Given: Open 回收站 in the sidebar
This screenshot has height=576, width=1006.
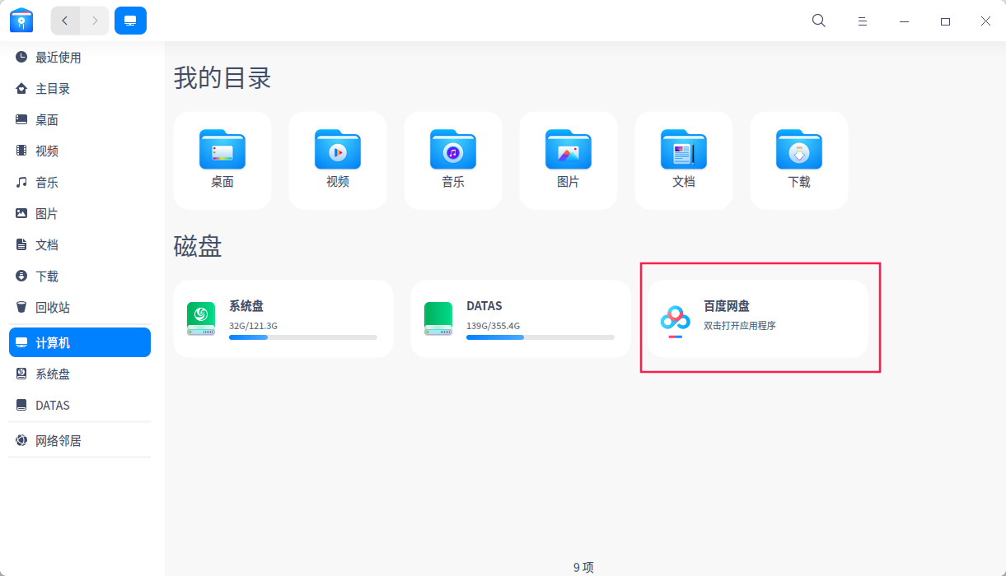Looking at the screenshot, I should coord(80,308).
